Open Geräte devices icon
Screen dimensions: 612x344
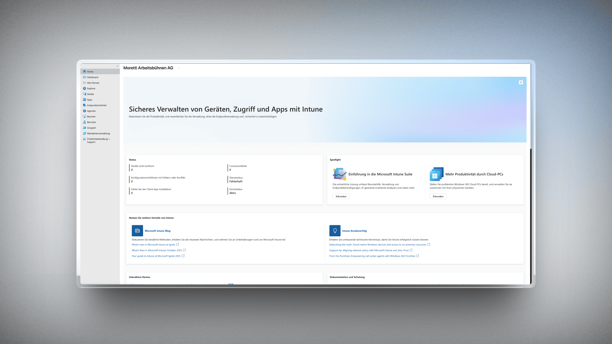click(x=84, y=94)
